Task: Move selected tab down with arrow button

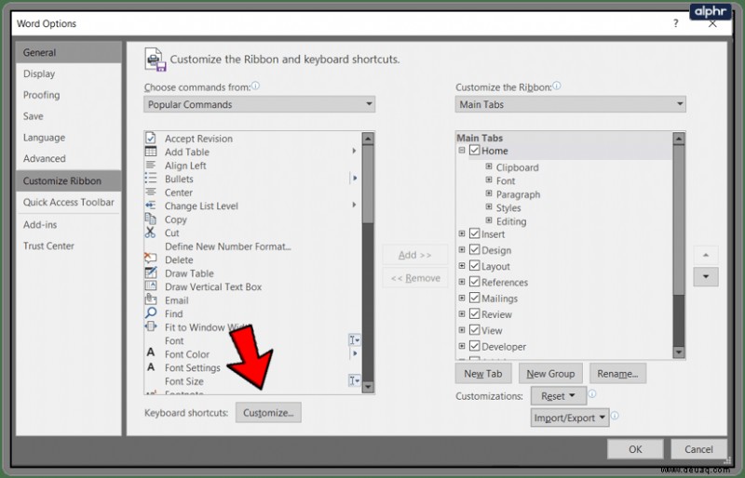Action: (x=706, y=277)
